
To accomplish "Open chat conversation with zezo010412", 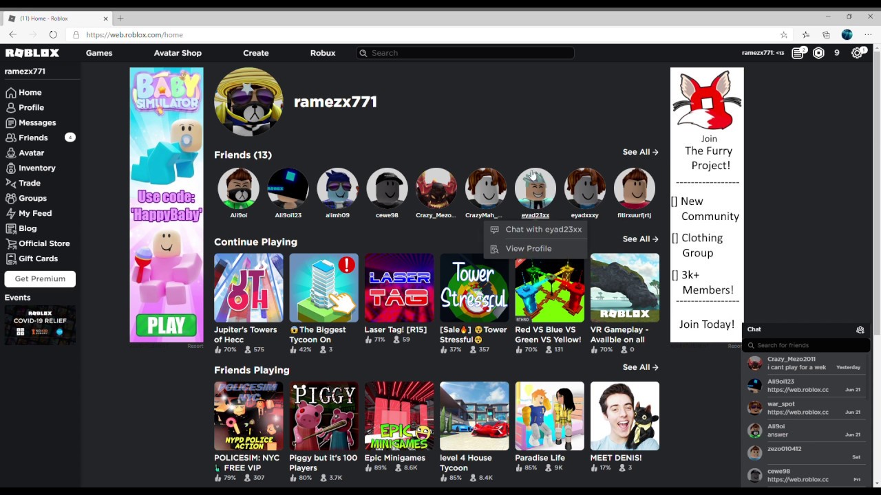I will pyautogui.click(x=805, y=453).
